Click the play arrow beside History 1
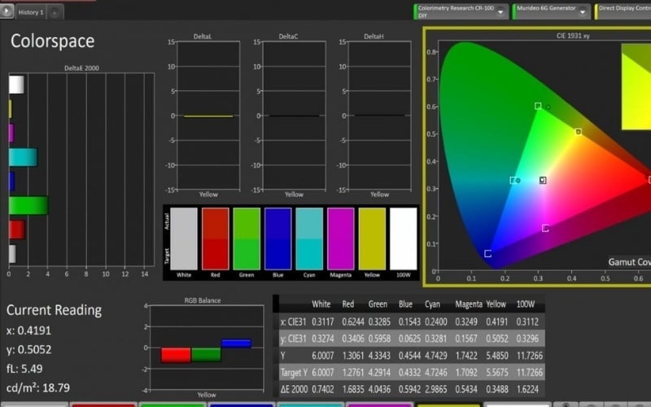The height and width of the screenshot is (407, 651). [x=7, y=11]
